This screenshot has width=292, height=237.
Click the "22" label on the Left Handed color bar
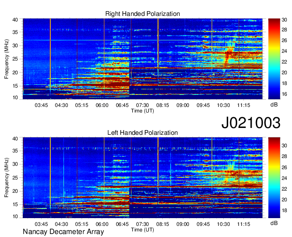(284, 189)
